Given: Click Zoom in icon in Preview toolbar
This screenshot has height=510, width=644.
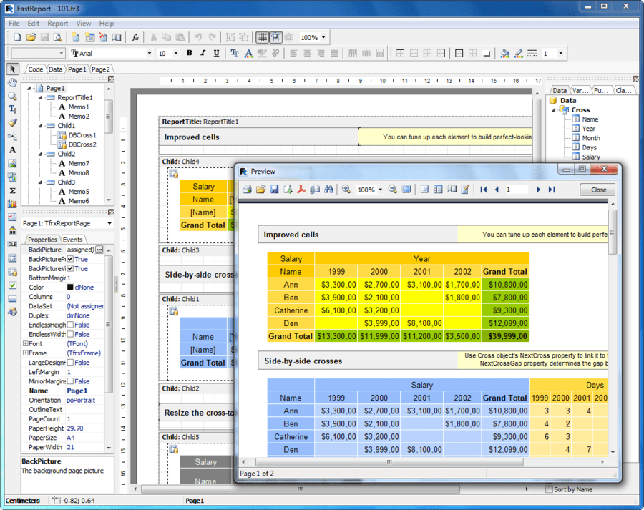Looking at the screenshot, I should pos(346,190).
